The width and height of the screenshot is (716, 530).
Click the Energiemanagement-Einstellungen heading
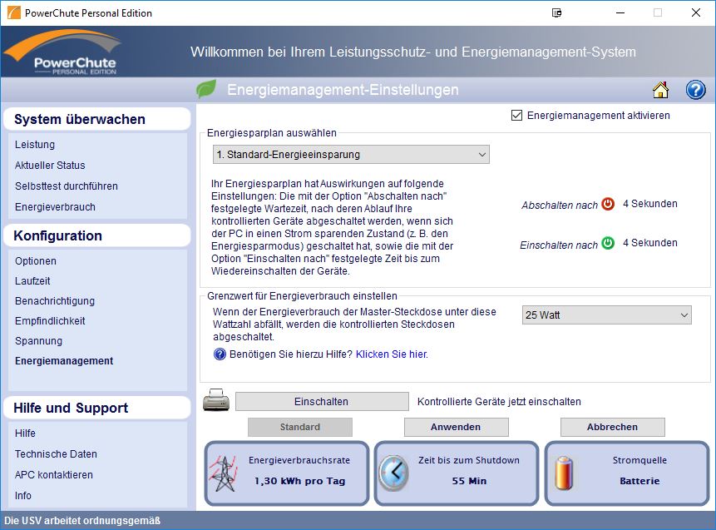343,90
